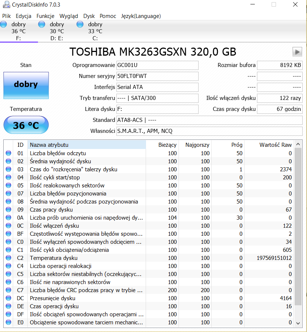Click the '122 razy' power-on count field

pos(280,98)
